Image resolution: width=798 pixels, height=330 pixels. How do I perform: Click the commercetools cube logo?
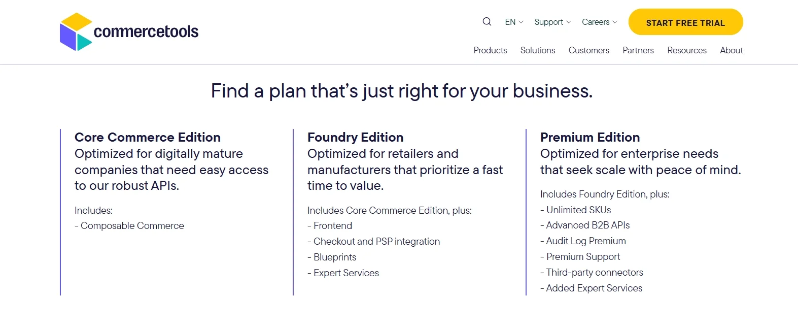76,31
